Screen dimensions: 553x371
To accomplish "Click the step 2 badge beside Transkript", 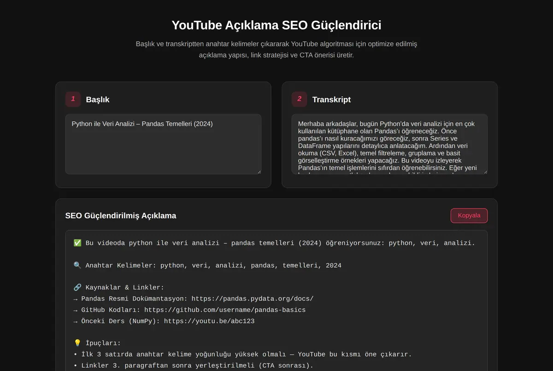I will click(x=299, y=99).
